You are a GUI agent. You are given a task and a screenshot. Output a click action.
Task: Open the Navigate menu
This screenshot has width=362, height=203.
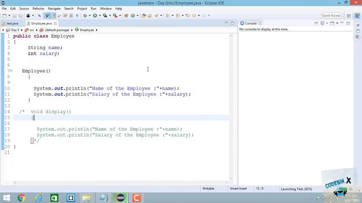click(54, 8)
